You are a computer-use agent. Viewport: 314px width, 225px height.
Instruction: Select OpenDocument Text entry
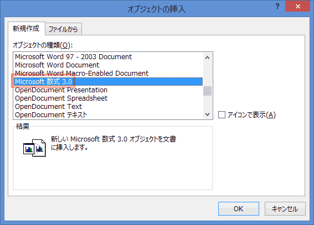(x=108, y=107)
